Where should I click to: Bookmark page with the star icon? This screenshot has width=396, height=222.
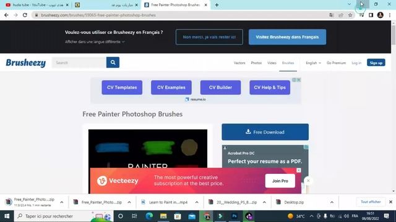pyautogui.click(x=350, y=15)
